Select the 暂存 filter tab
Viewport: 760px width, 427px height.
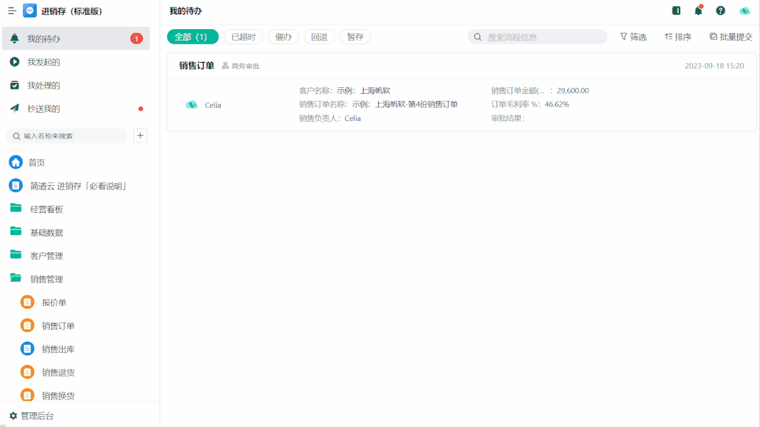point(355,37)
